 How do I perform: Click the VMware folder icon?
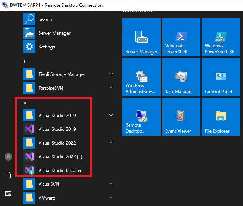(29, 198)
